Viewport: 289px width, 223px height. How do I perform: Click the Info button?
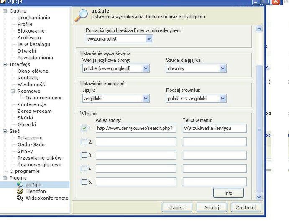228,193
